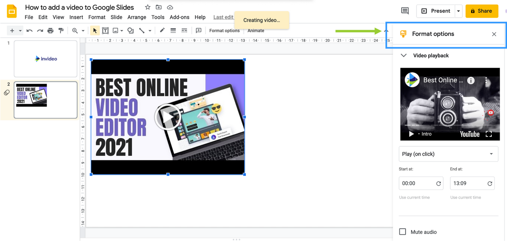The image size is (507, 241).
Task: Click the paint format tool
Action: [x=61, y=30]
